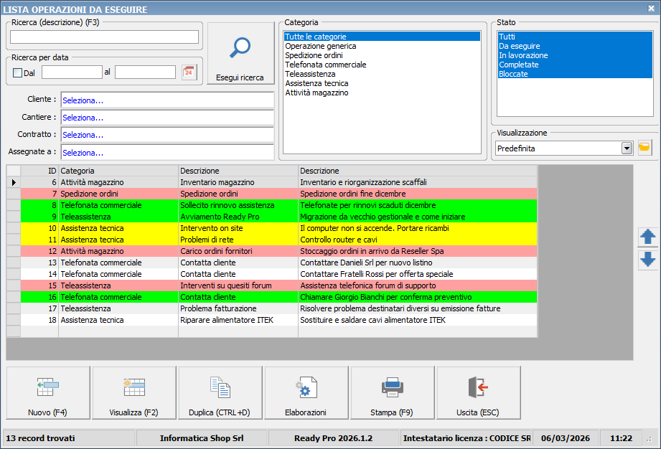Create a new operation with Nuovo (F4)
The width and height of the screenshot is (661, 449).
click(48, 393)
